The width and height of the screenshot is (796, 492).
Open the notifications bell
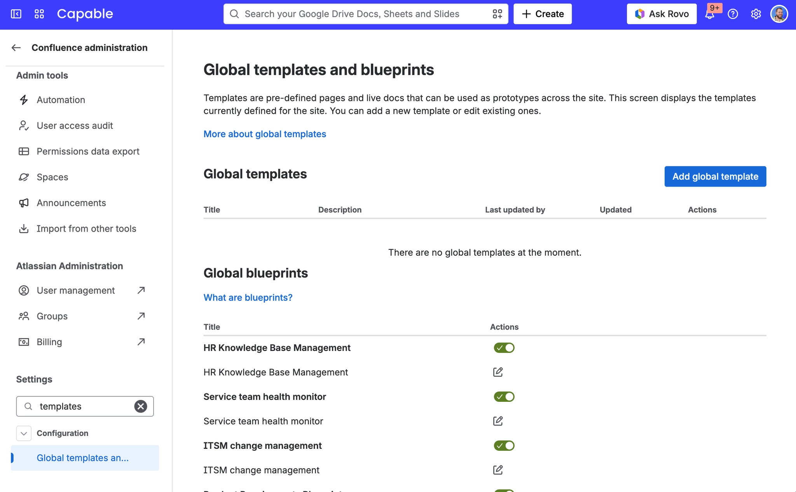(710, 14)
